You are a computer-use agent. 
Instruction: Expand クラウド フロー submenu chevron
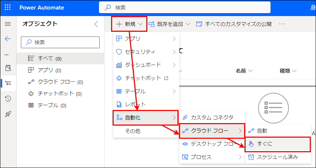tap(240, 131)
